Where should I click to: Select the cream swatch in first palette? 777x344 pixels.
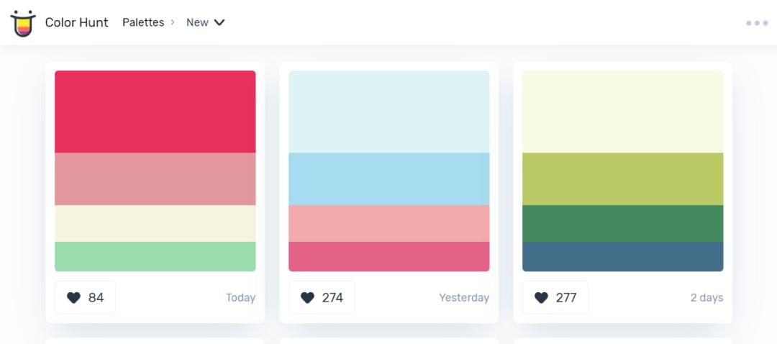[155, 223]
